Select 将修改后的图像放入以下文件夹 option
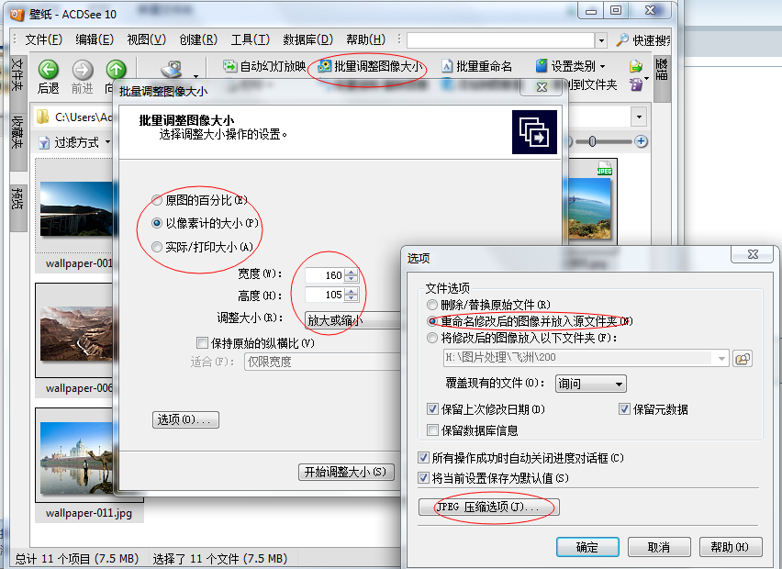 432,338
